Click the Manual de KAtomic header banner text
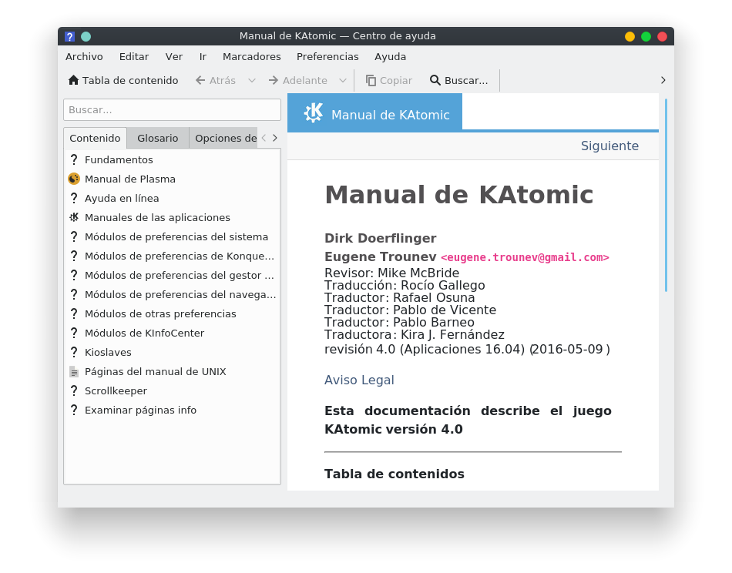 (x=391, y=115)
